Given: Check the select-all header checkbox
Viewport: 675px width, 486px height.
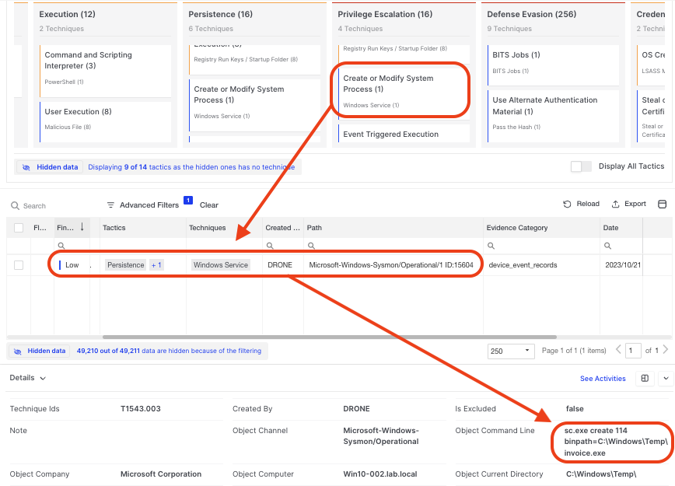Looking at the screenshot, I should click(x=19, y=228).
